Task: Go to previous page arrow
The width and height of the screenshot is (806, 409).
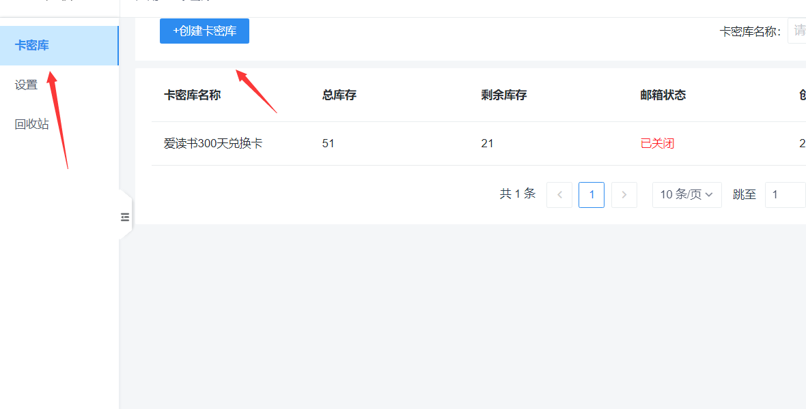Action: 559,194
